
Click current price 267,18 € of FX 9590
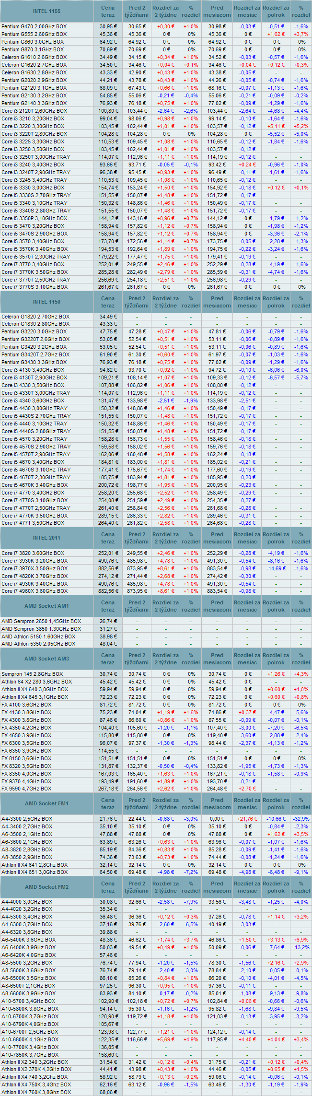pos(108,789)
